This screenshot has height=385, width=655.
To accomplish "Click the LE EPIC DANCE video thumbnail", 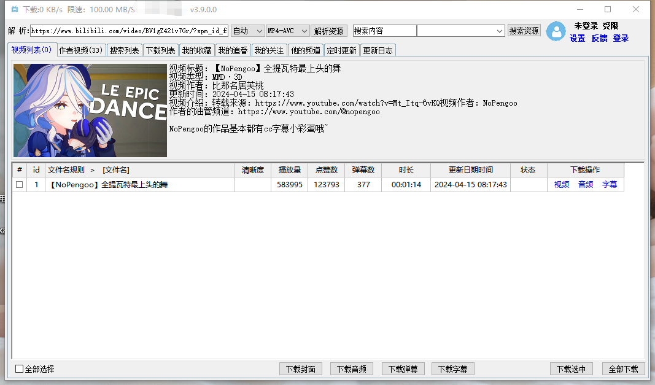I will pos(90,111).
